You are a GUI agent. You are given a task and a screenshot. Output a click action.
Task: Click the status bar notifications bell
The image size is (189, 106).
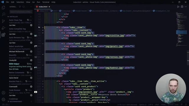186,105
